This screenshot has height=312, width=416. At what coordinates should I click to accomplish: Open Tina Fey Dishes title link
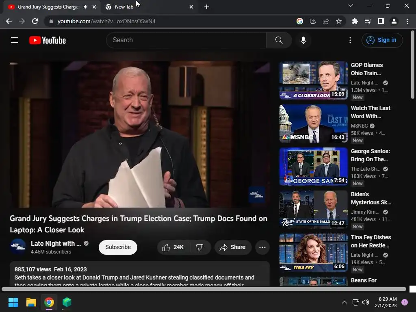point(371,241)
